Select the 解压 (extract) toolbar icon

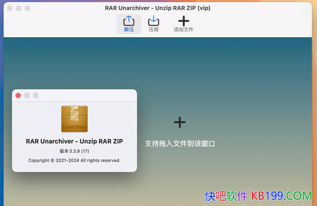coord(129,21)
